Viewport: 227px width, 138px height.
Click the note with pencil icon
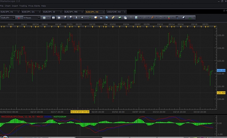[x=96, y=17]
